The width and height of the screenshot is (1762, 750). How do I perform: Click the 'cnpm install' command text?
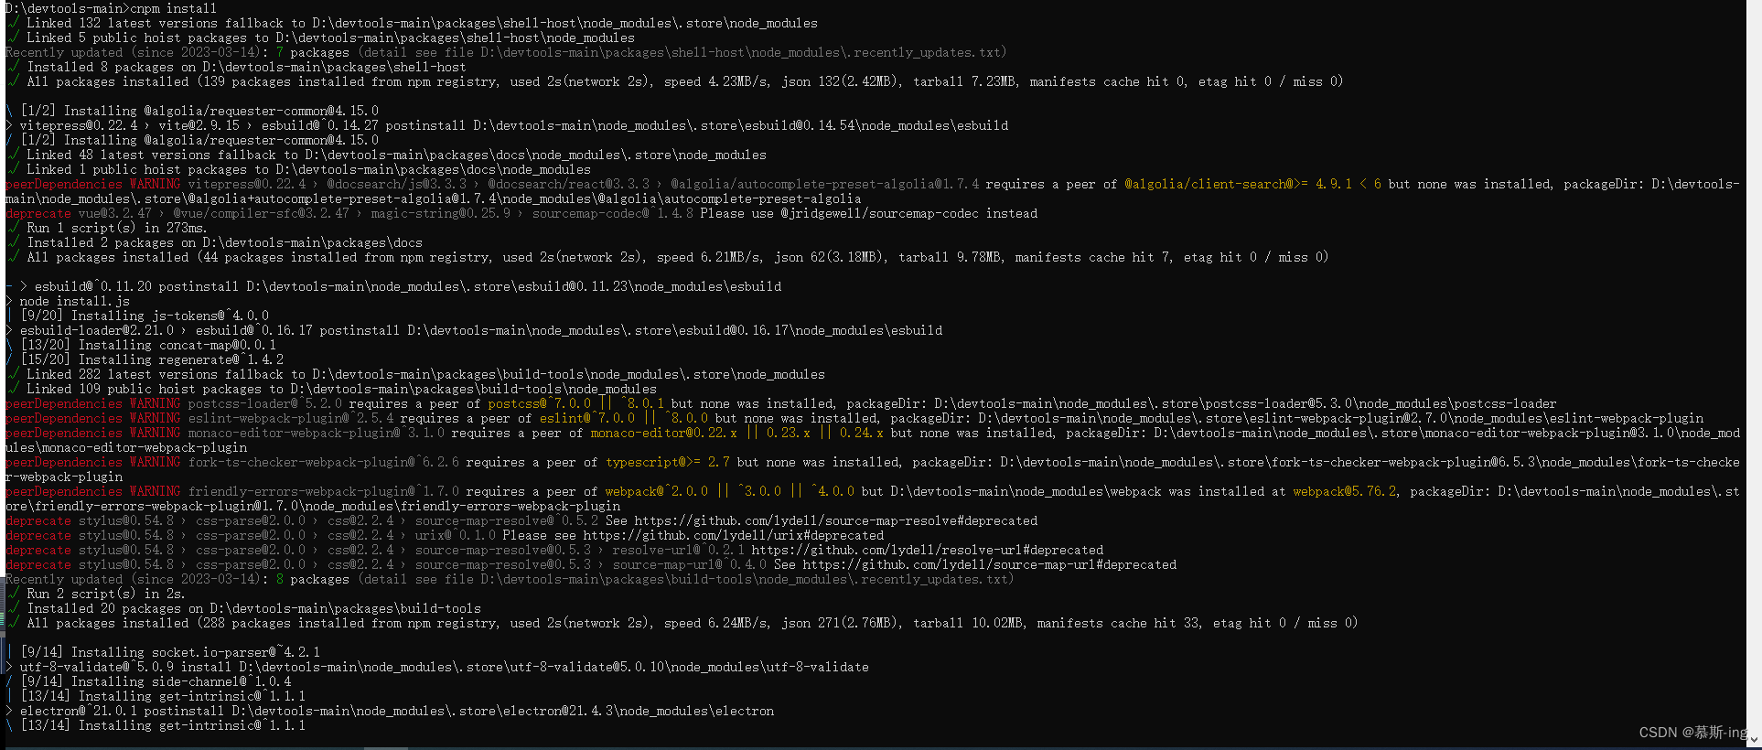174,8
